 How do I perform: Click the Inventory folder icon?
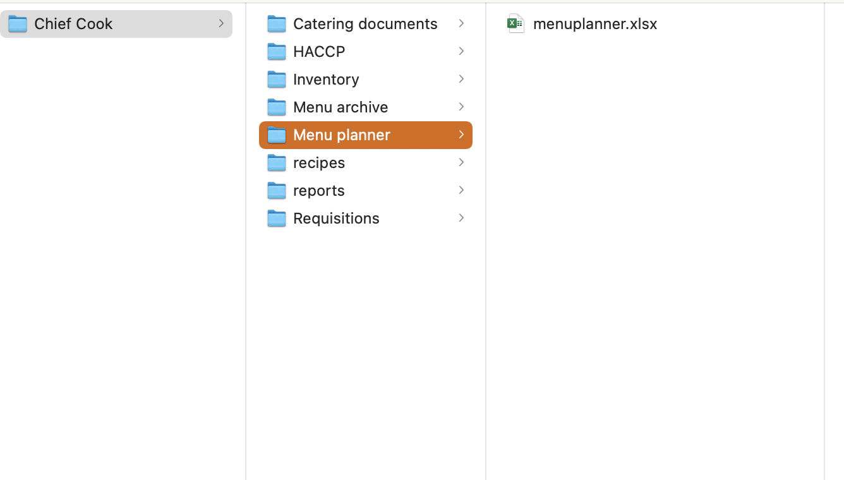click(277, 80)
